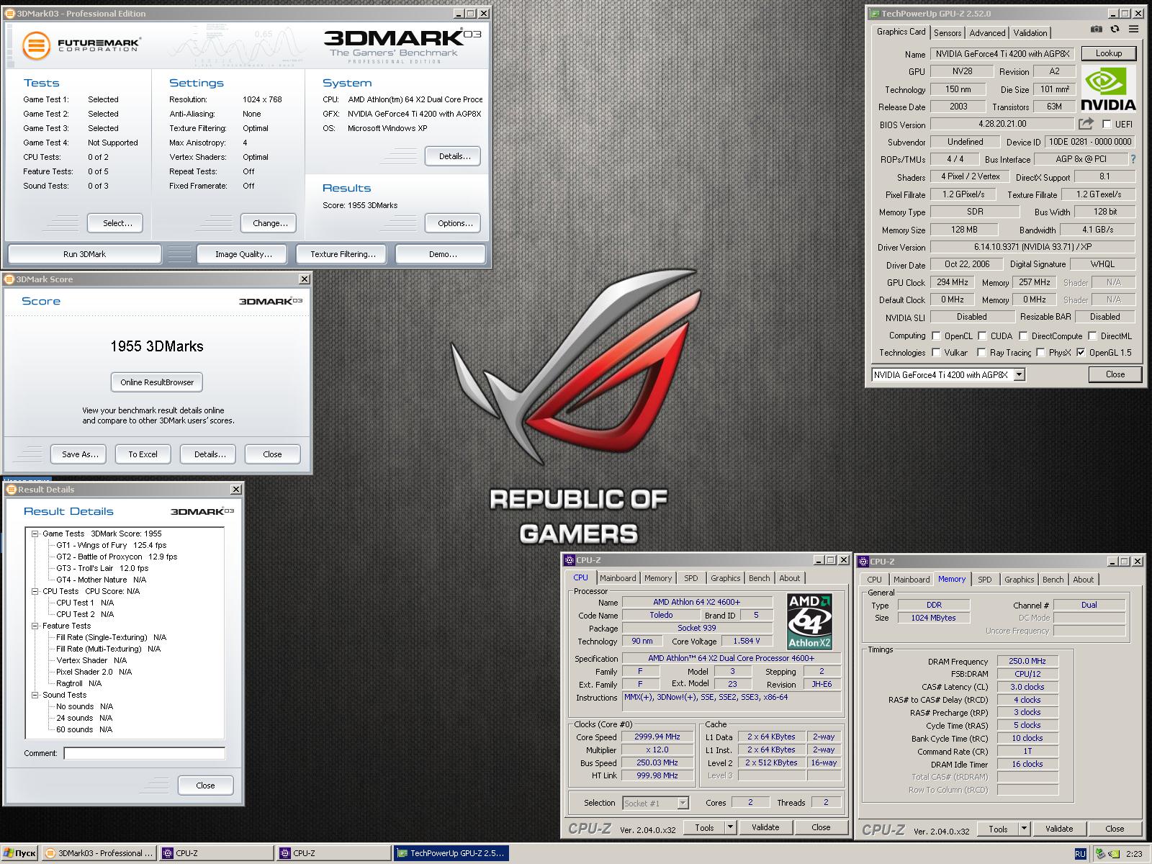
Task: Take a GPU-Z screenshot with the camera icon
Action: (x=1096, y=30)
